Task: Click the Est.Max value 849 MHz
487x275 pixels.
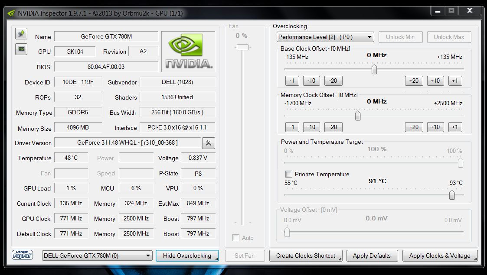Action: 198,203
